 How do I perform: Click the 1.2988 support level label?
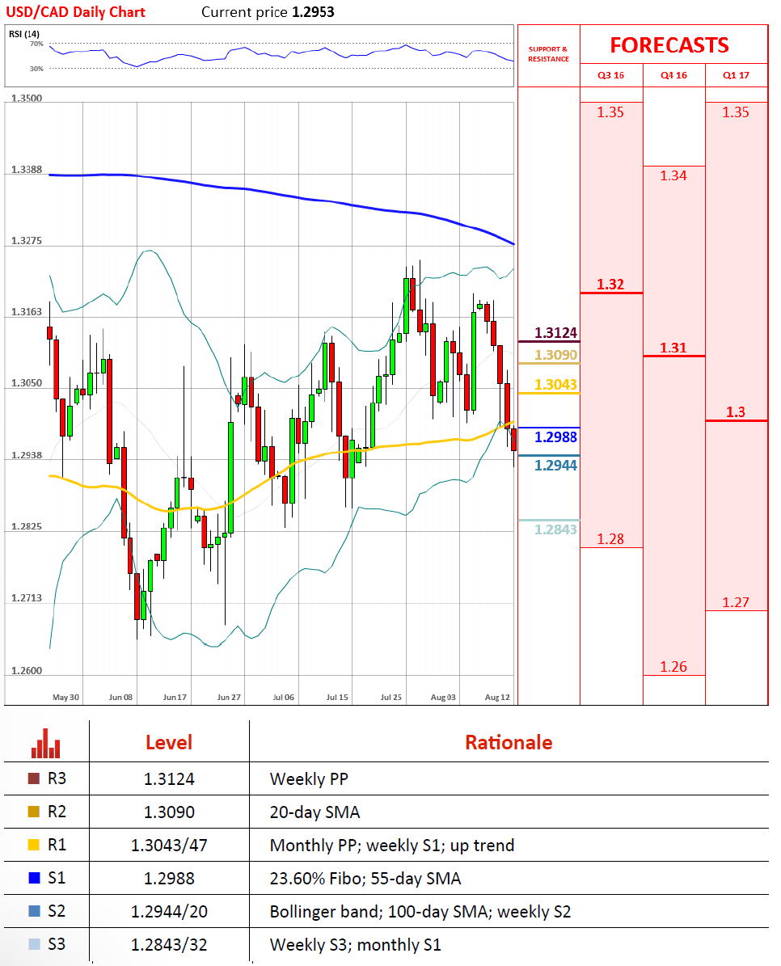coord(555,437)
